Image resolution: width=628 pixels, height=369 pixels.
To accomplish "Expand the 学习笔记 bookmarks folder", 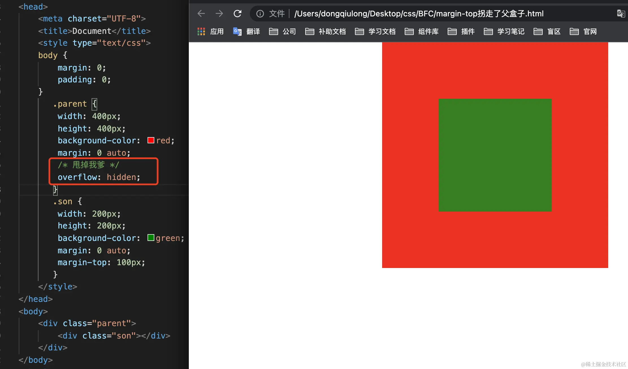I will (504, 31).
